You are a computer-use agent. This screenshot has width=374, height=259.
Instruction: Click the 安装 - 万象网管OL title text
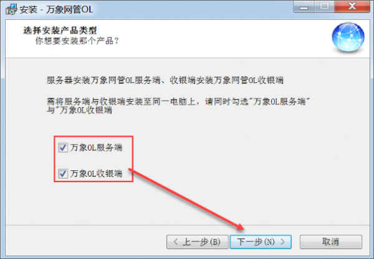click(56, 9)
